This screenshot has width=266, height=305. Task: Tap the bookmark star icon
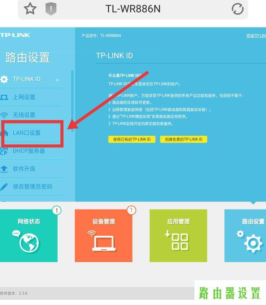click(30, 9)
